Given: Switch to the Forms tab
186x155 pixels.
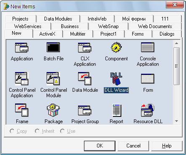Looking at the screenshot, I should coord(138,34).
